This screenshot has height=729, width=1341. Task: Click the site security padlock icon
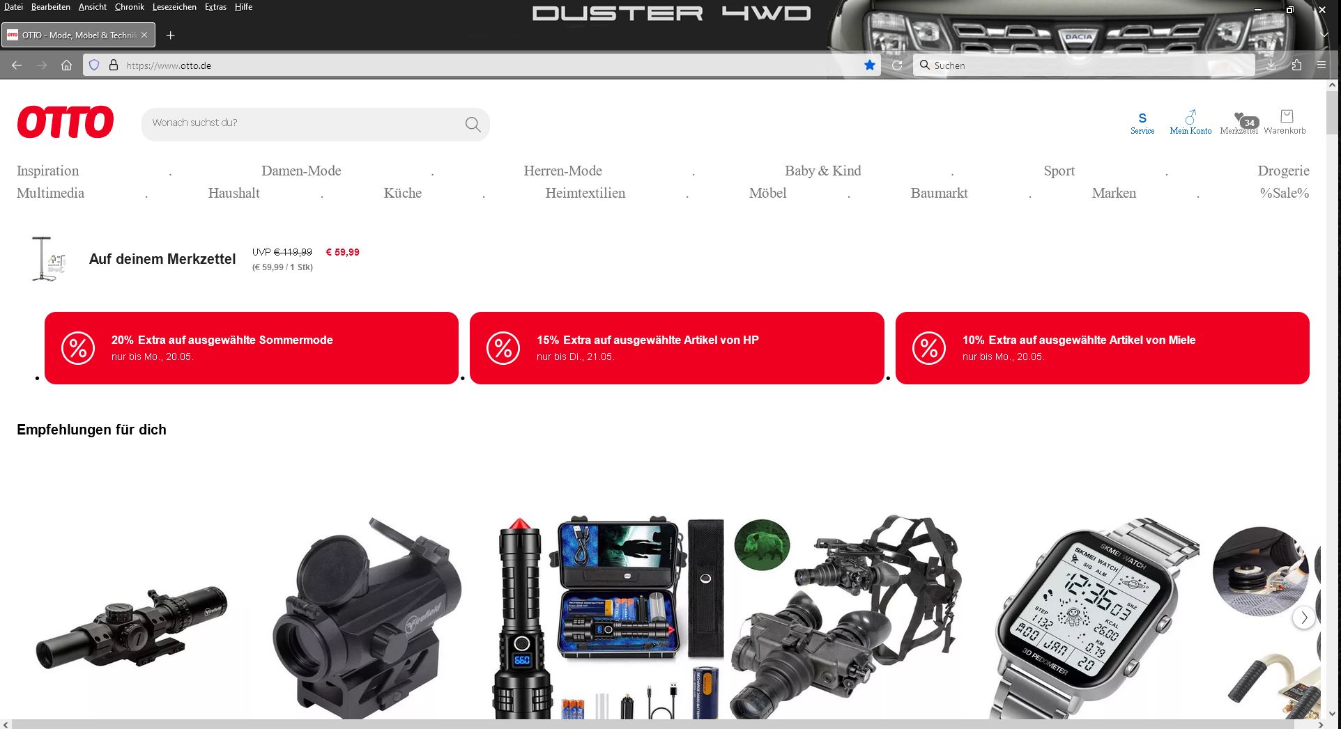pos(114,65)
